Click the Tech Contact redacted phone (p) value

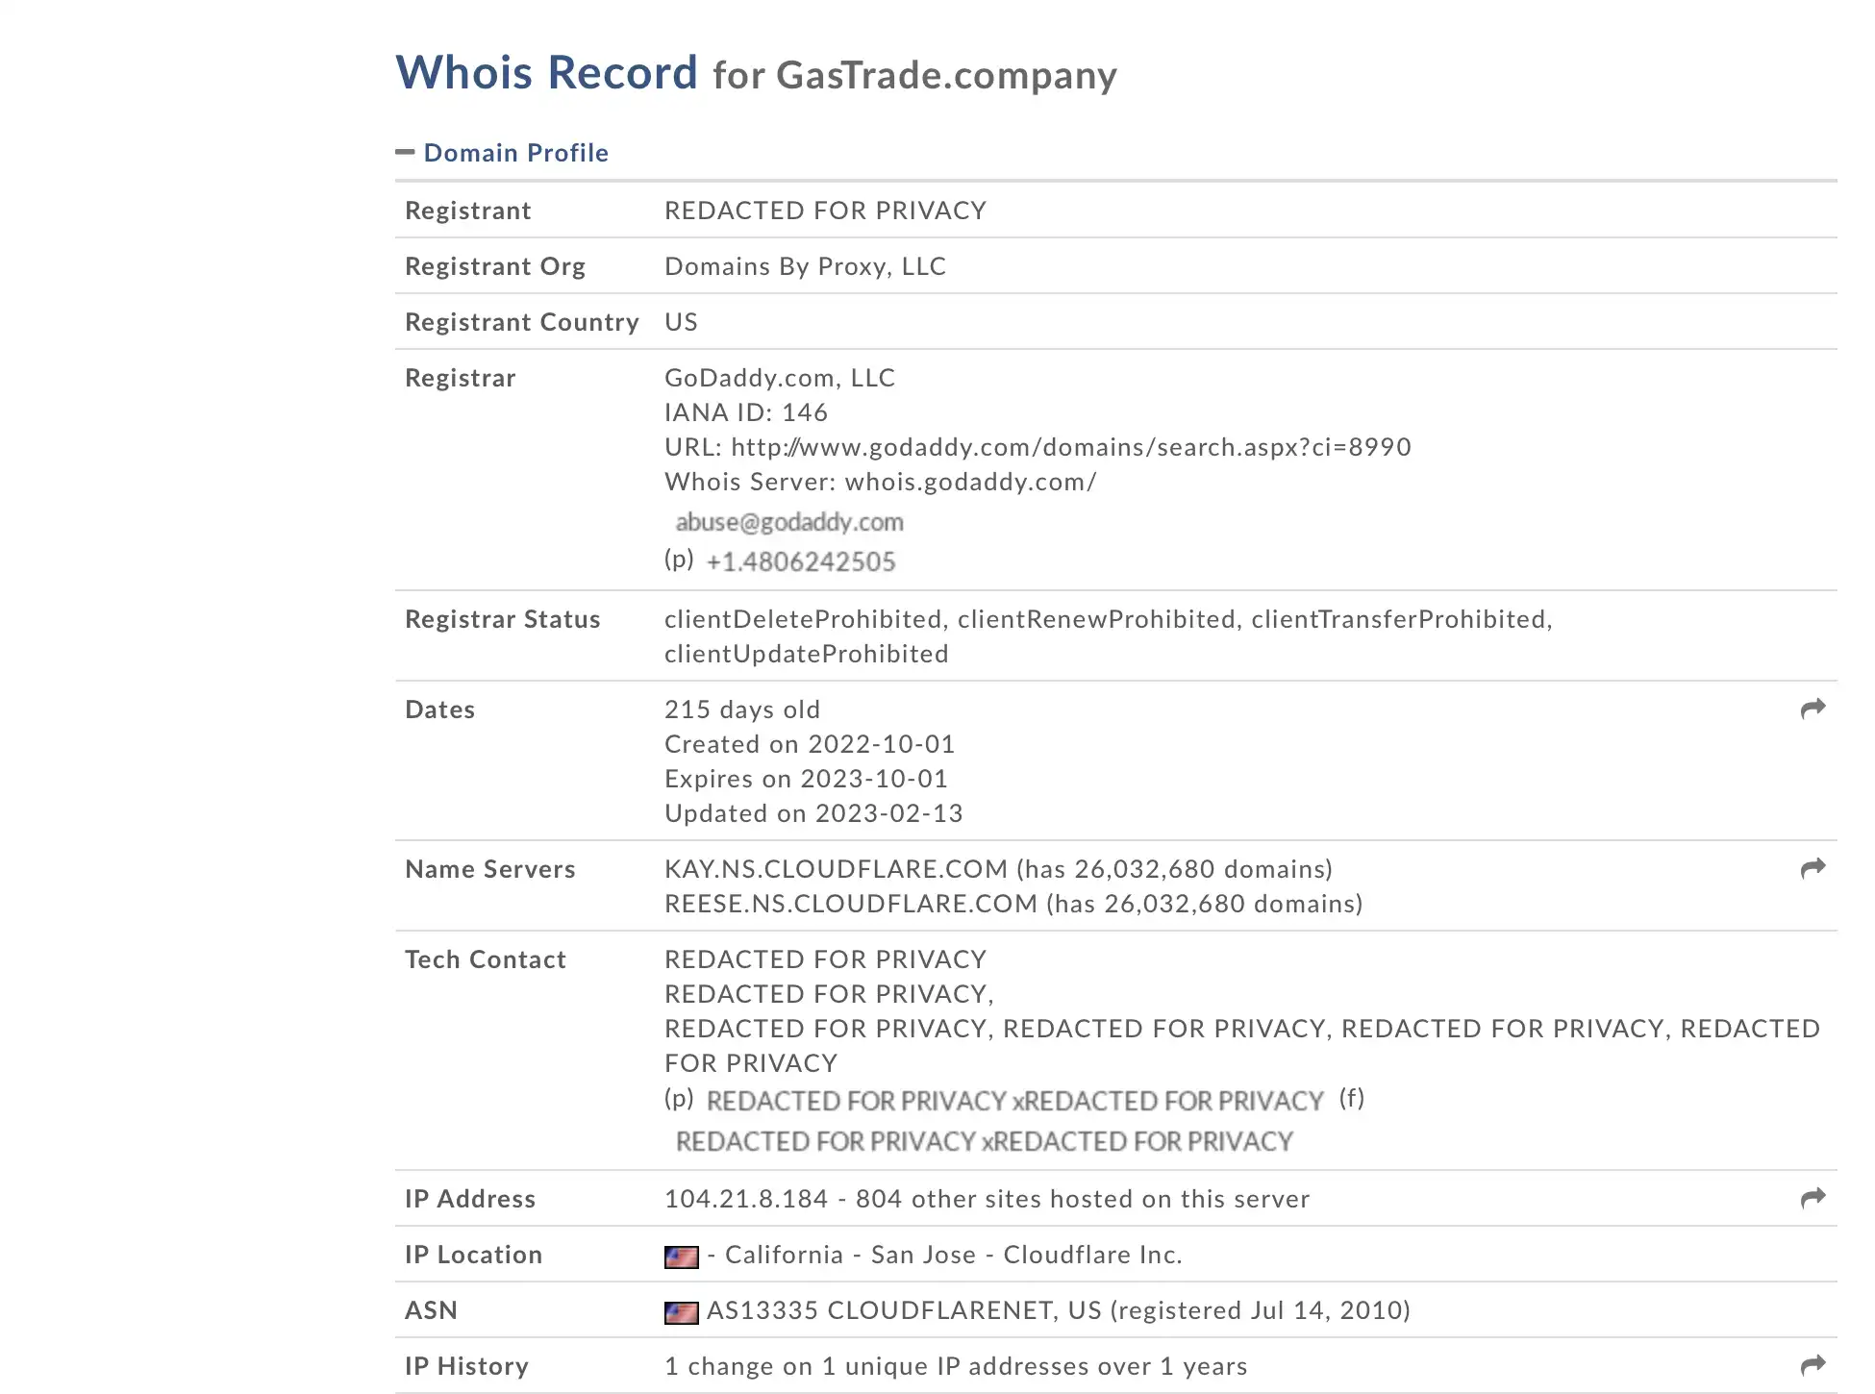pyautogui.click(x=1014, y=1101)
